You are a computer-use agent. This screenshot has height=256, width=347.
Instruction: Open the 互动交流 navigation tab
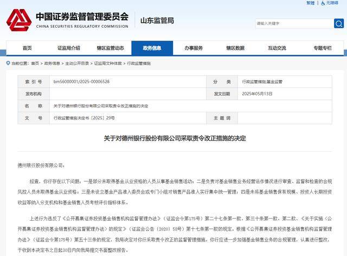[277, 48]
